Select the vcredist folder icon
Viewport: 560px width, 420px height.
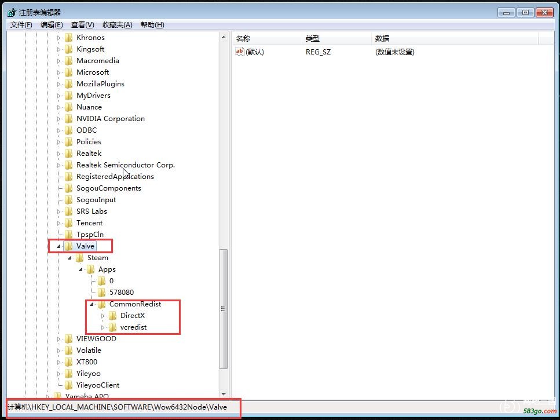(x=113, y=327)
